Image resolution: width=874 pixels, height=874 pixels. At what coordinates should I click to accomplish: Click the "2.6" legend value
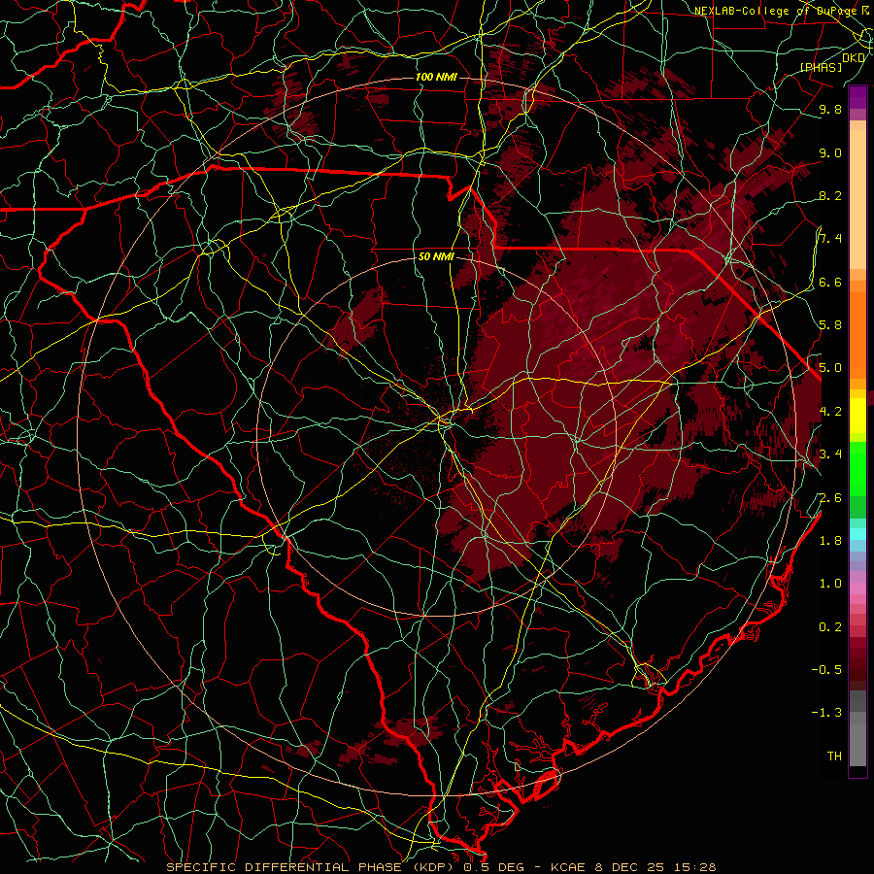click(830, 497)
